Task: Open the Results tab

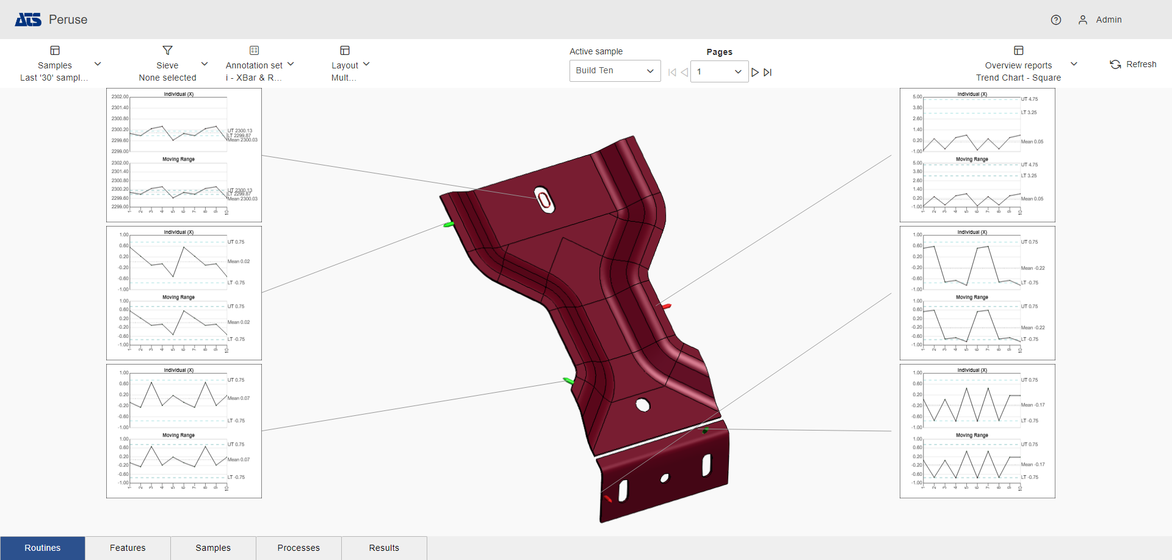Action: coord(384,548)
